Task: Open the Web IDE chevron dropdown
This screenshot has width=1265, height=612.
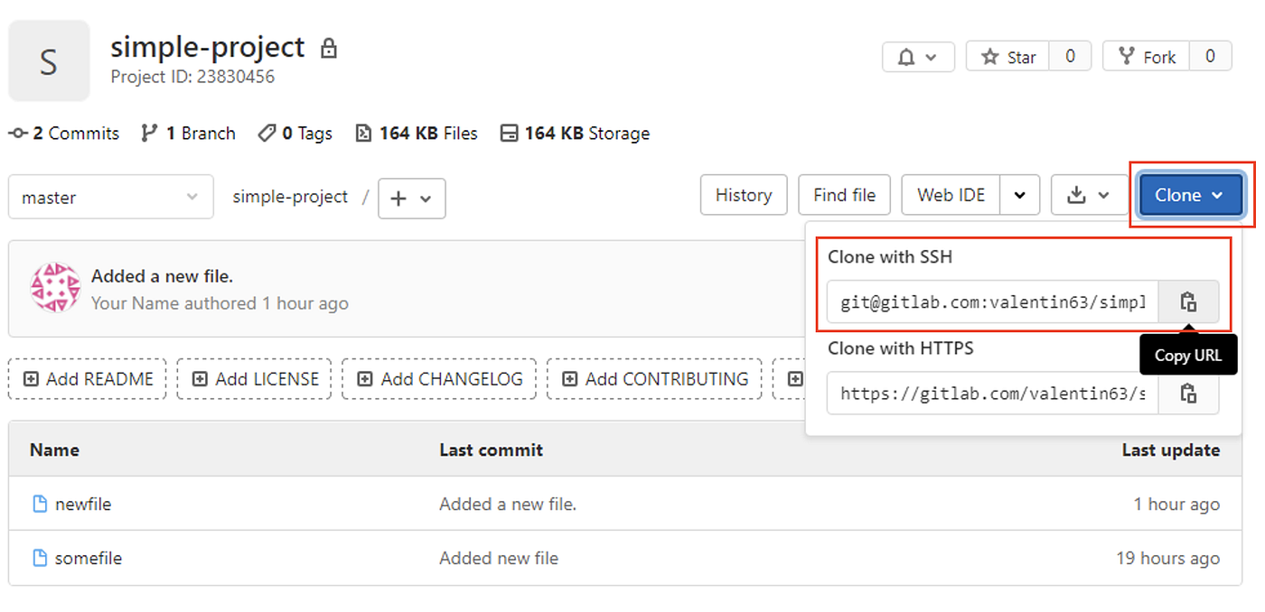Action: click(x=1021, y=195)
